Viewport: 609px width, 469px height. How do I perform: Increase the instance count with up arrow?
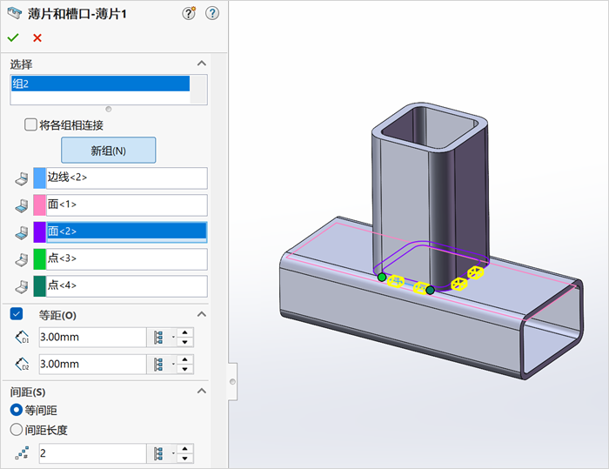click(x=184, y=449)
